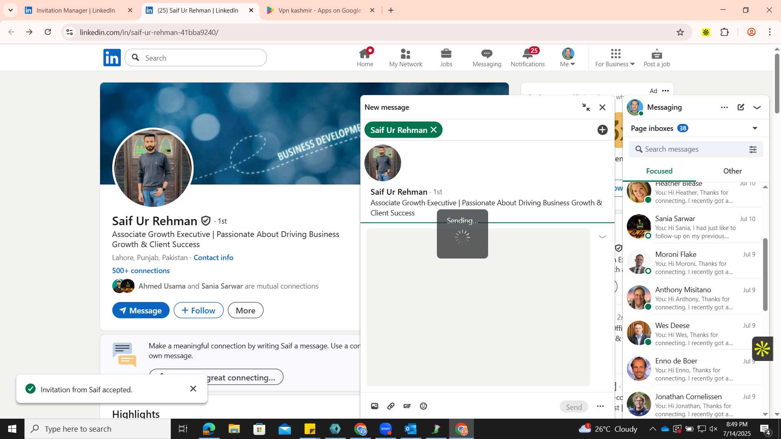Image resolution: width=781 pixels, height=439 pixels.
Task: Show hidden system tray icons
Action: coord(652,429)
